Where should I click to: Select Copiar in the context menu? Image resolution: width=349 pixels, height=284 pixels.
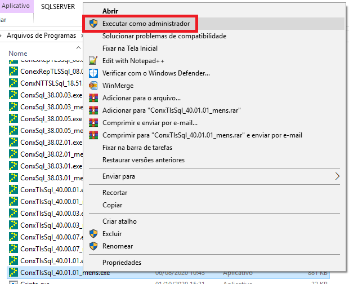112,205
